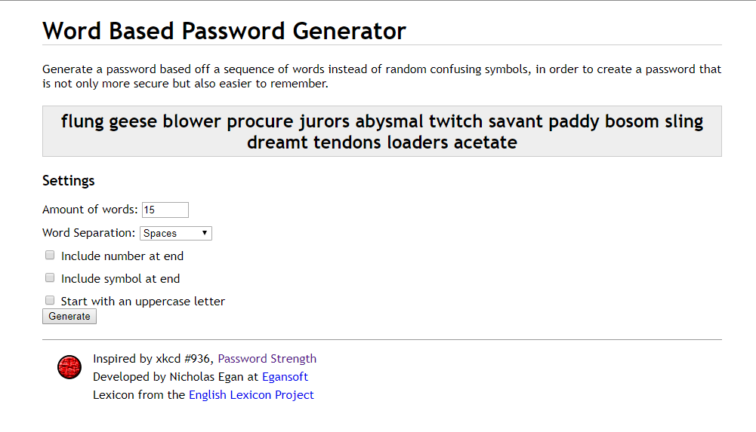Click the word 'acetate' in the generated password
The width and height of the screenshot is (756, 432).
click(x=485, y=142)
